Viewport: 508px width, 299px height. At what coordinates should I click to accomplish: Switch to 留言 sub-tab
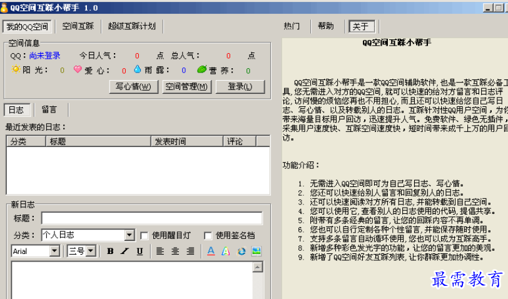[x=49, y=109]
